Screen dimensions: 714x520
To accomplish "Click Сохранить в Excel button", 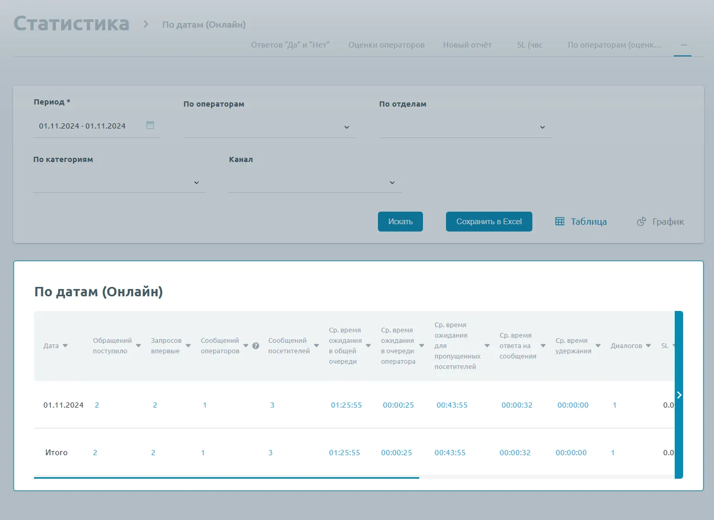I will point(489,222).
